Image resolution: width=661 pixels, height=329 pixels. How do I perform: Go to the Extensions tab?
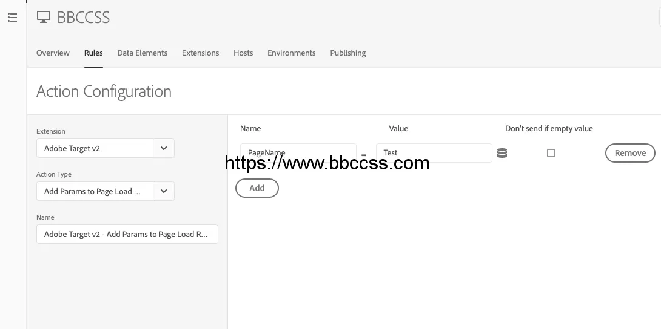pos(200,53)
